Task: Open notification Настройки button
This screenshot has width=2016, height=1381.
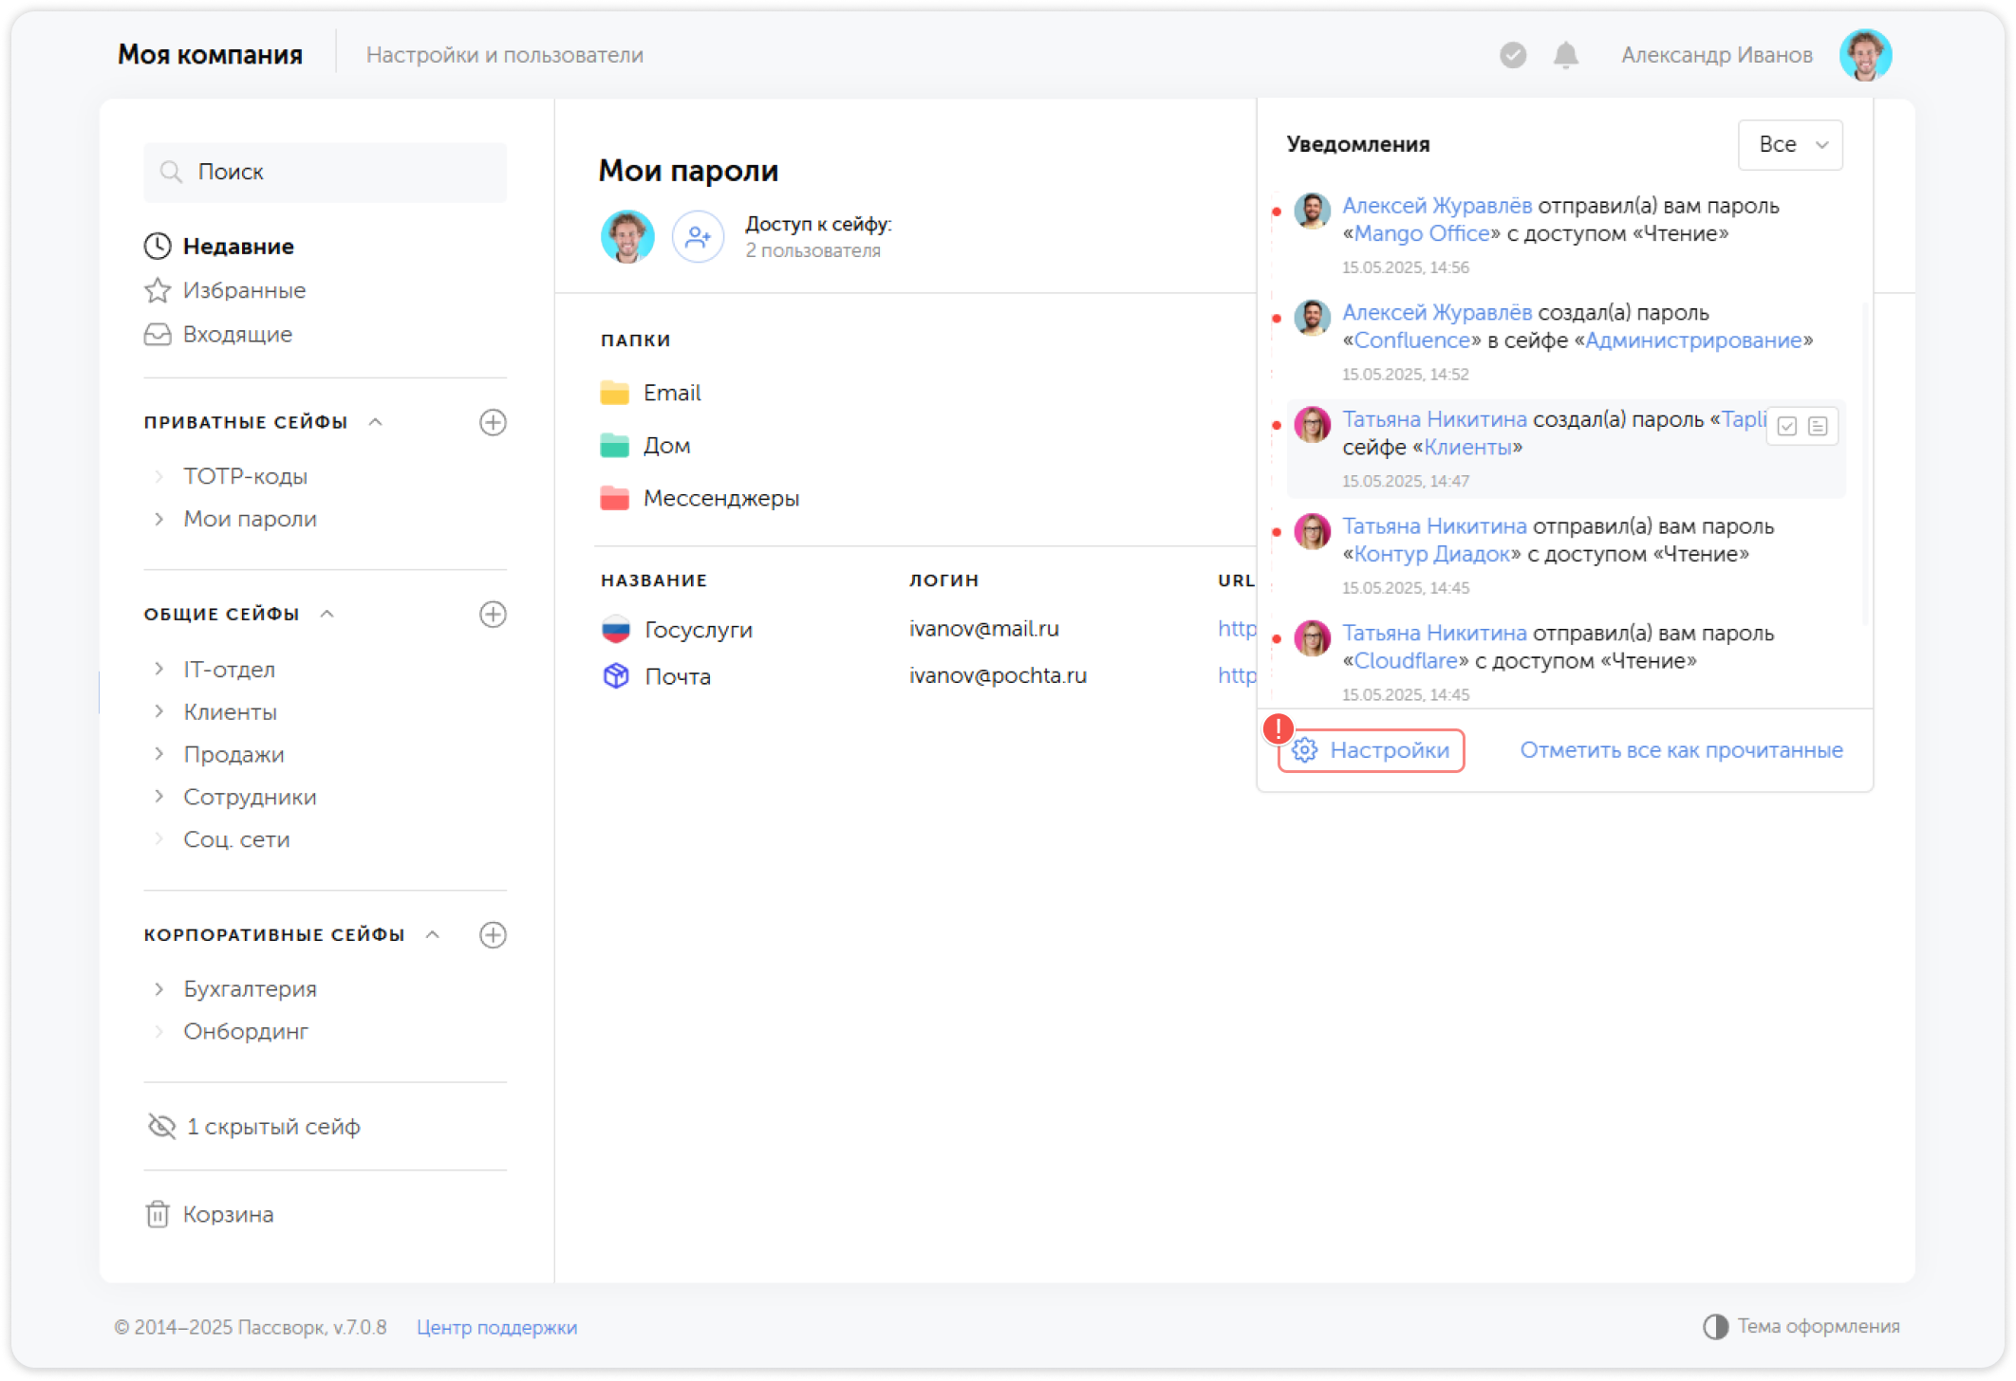Action: click(1372, 750)
